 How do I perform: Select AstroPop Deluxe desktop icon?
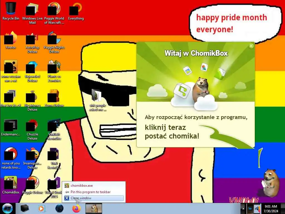pos(32,42)
